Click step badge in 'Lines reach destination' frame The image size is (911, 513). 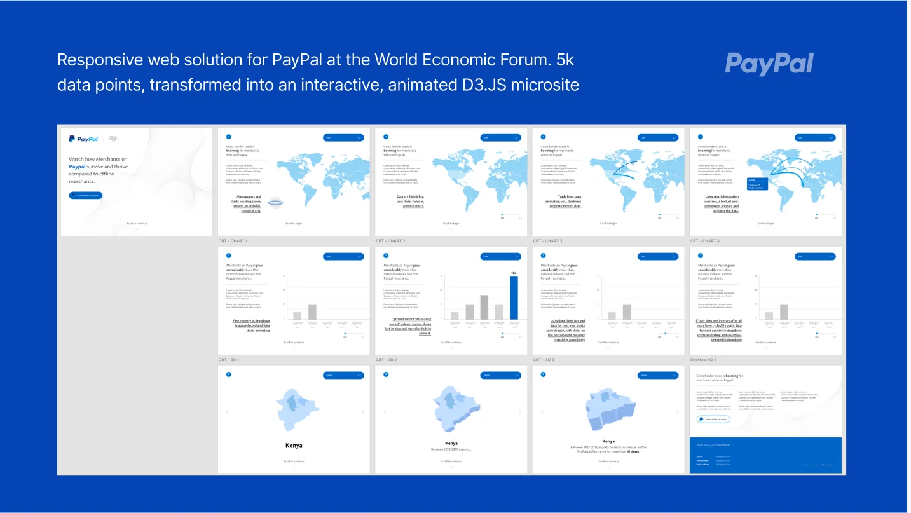point(701,137)
